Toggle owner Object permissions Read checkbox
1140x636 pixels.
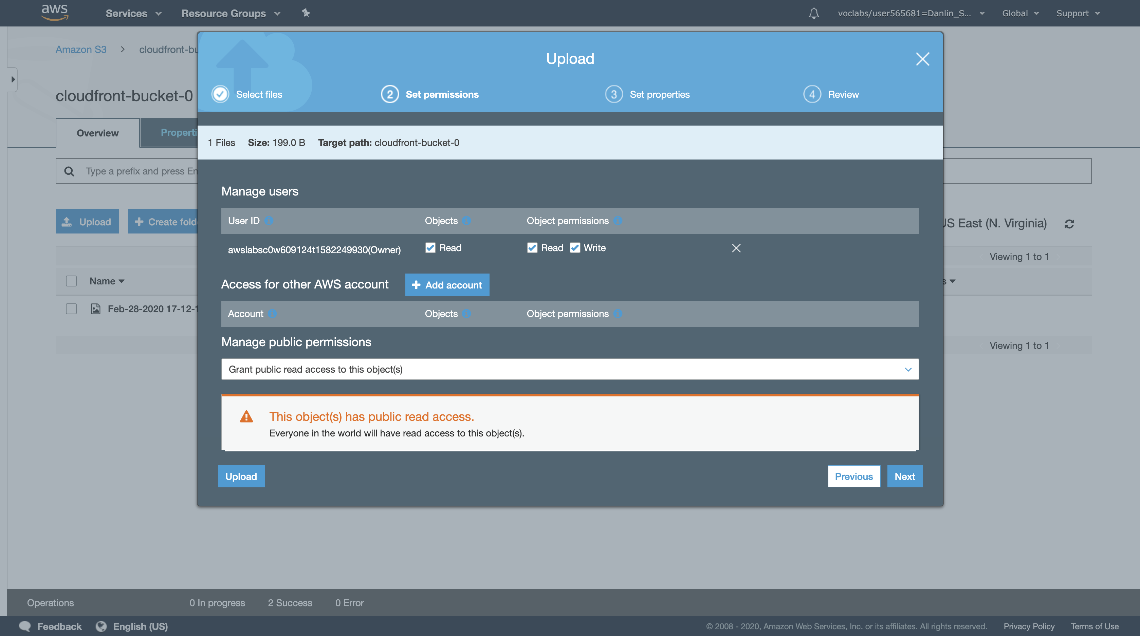coord(532,248)
